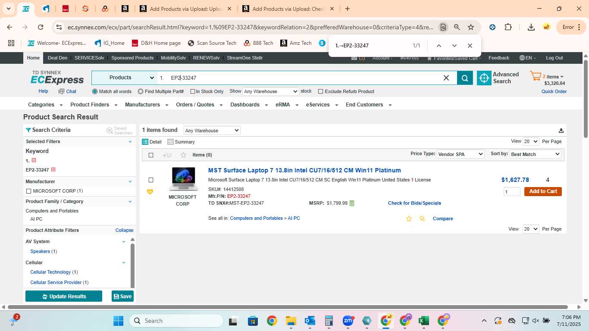
Task: Remove the EP2-33247 keyword filter
Action: point(53,170)
